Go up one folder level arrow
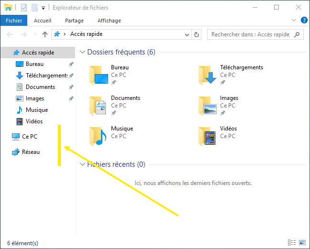Image resolution: width=310 pixels, height=249 pixels. pyautogui.click(x=45, y=34)
